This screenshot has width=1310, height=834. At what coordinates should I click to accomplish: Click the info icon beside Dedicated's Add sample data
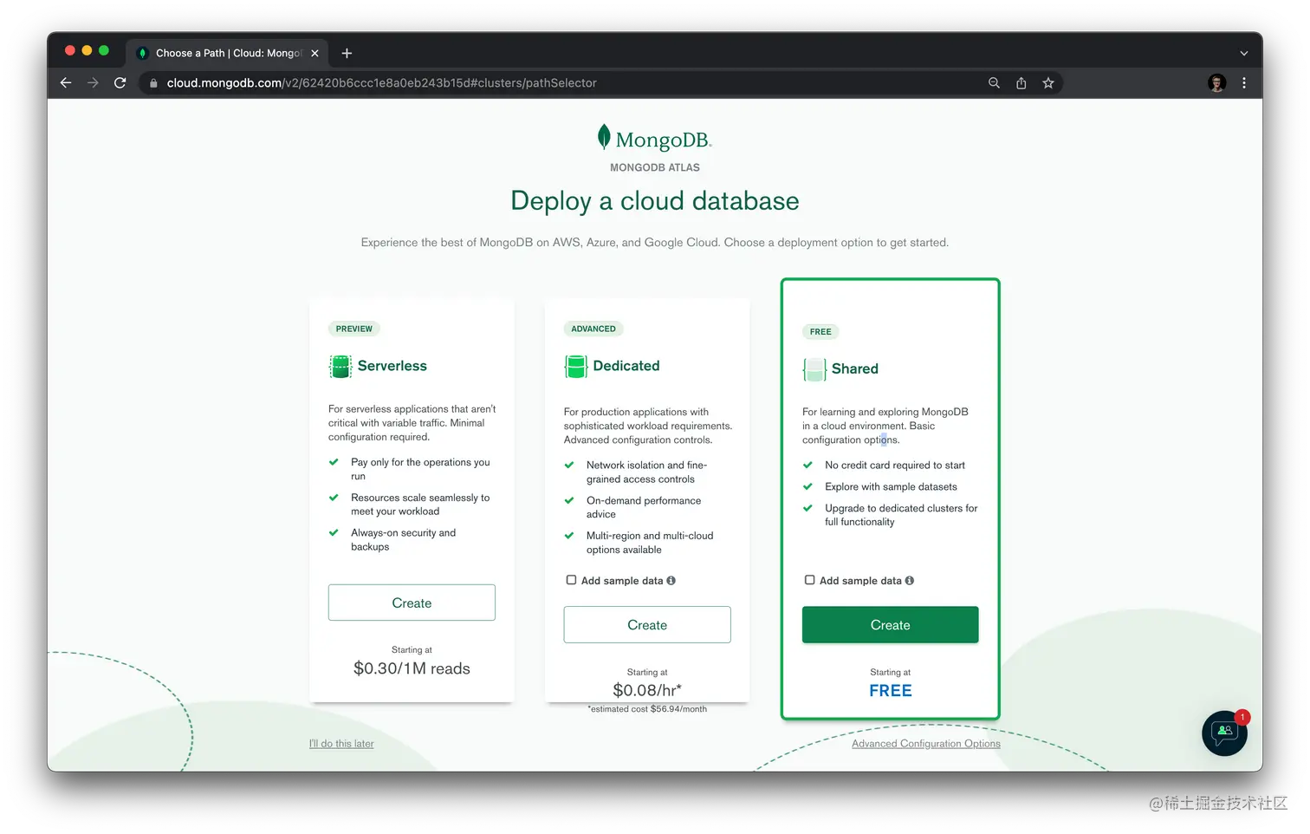(x=671, y=580)
